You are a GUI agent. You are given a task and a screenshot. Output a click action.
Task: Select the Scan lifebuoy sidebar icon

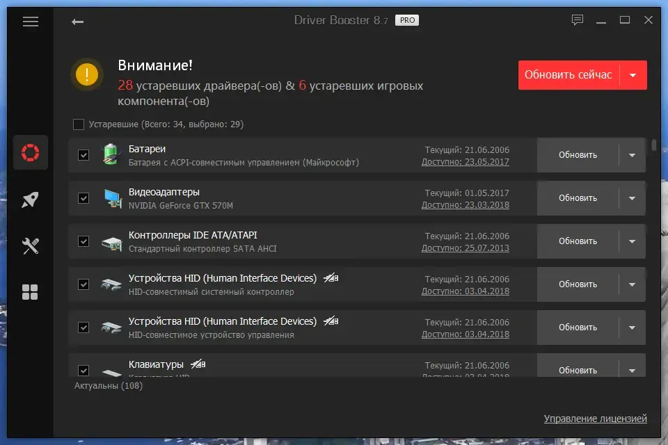[30, 152]
